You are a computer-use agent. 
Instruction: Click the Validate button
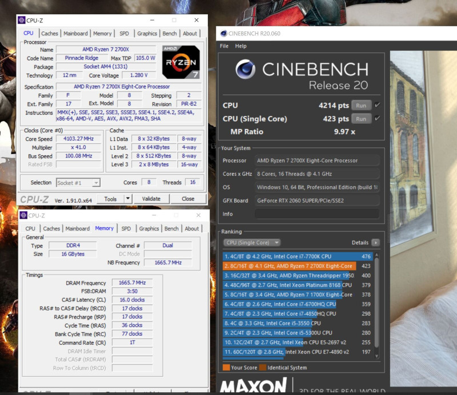[x=151, y=199]
